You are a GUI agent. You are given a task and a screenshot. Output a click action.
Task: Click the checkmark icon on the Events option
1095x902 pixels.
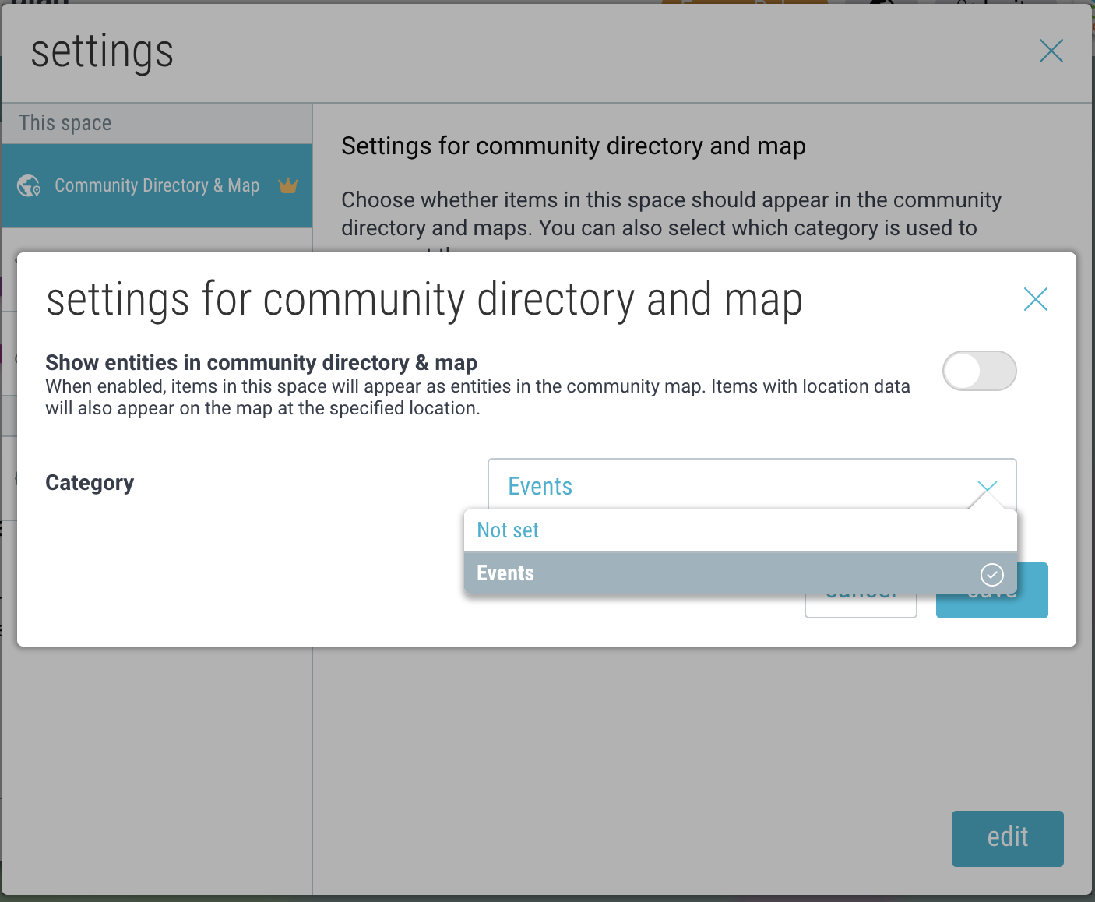[991, 575]
